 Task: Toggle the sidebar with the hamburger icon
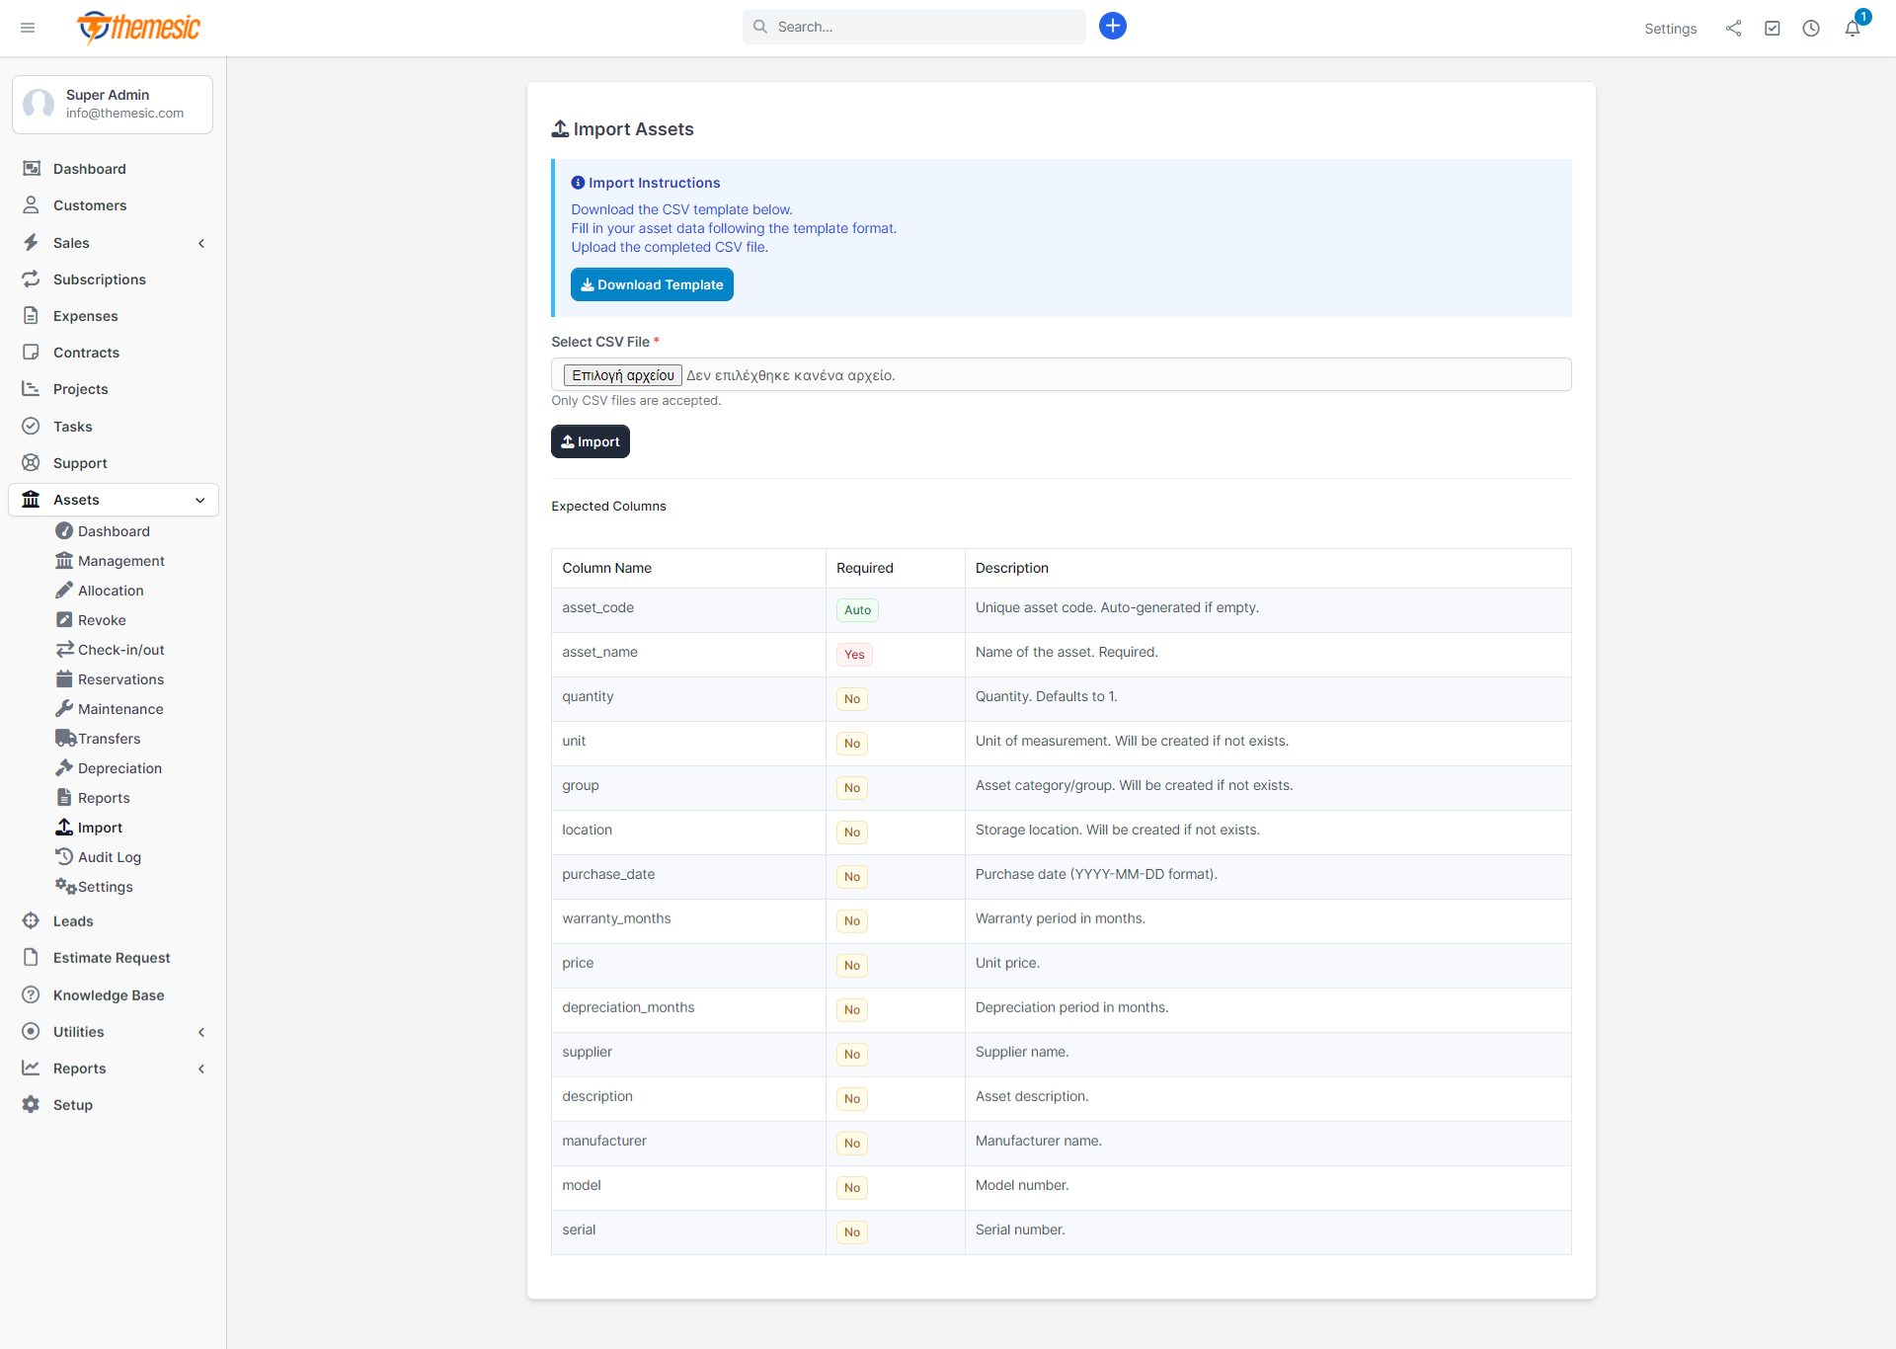28,28
